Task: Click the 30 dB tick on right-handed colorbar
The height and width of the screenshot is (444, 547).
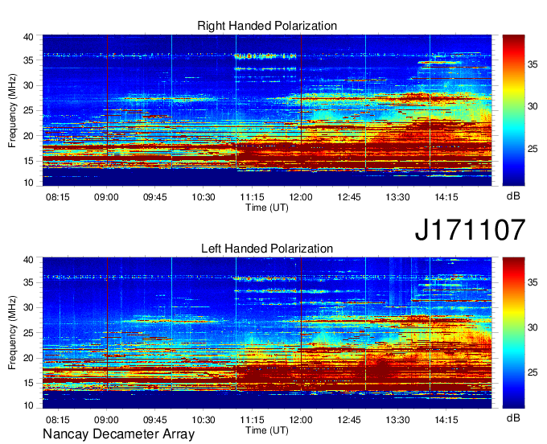Action: pyautogui.click(x=533, y=106)
